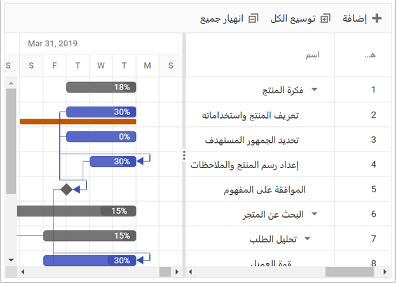Image resolution: width=396 pixels, height=283 pixels.
Task: Click the collapse-all icon beside انهيار جميع
Action: click(x=254, y=18)
